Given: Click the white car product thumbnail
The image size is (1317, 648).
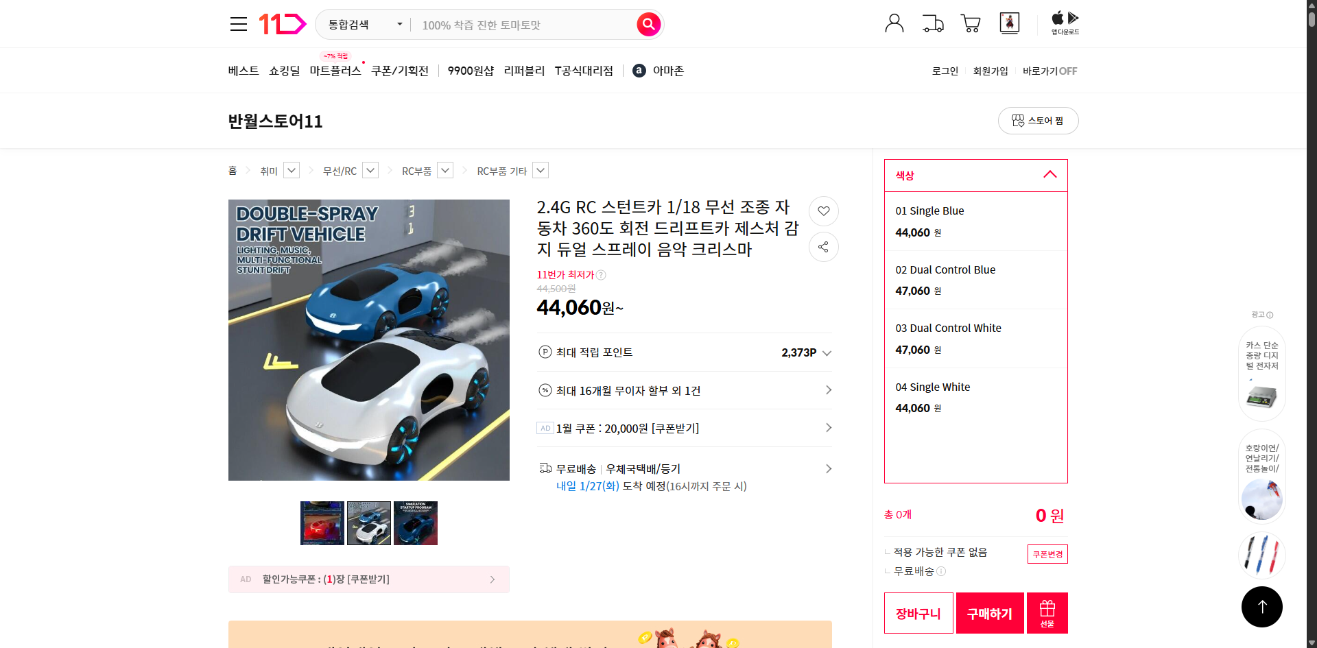Looking at the screenshot, I should tap(368, 523).
